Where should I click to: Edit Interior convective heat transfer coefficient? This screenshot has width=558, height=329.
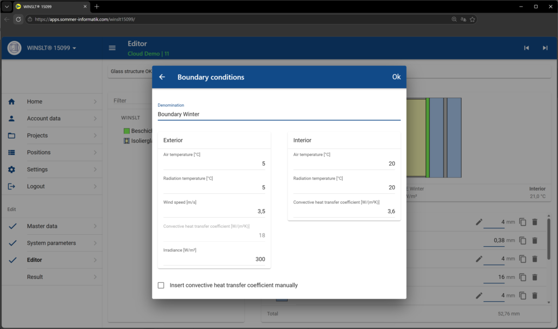(x=344, y=211)
